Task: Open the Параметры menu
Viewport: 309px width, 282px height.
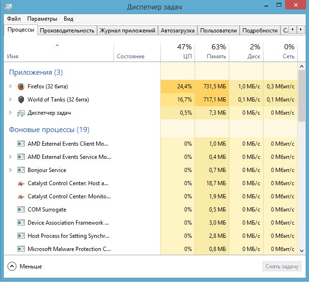Action: click(42, 19)
